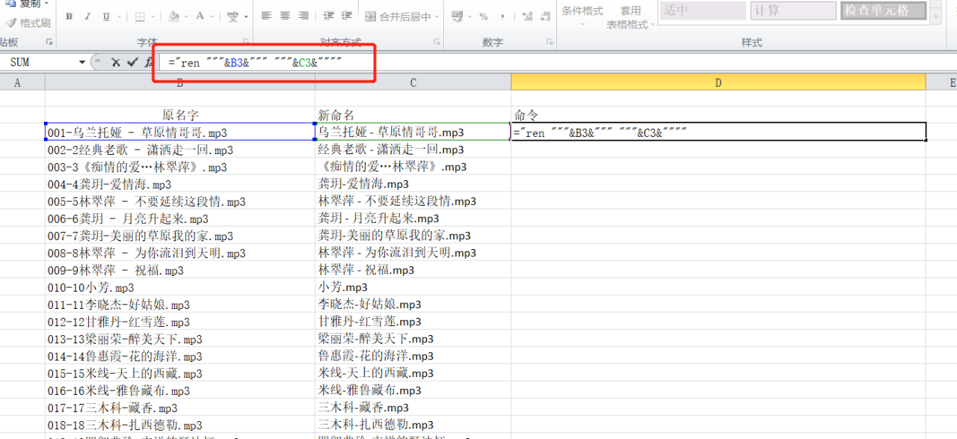Click cell 004-4龚玥-爱情海.mp3

coord(180,184)
